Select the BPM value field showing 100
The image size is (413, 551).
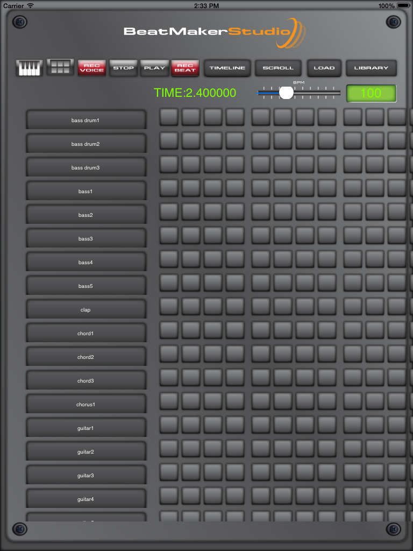point(371,93)
